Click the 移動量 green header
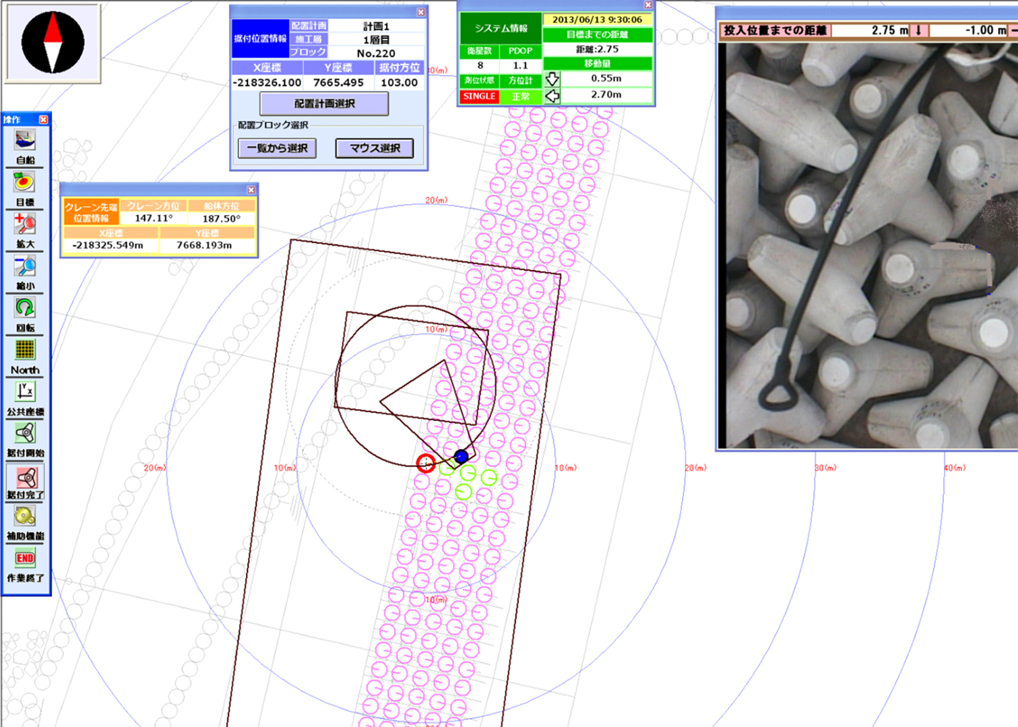 point(598,63)
